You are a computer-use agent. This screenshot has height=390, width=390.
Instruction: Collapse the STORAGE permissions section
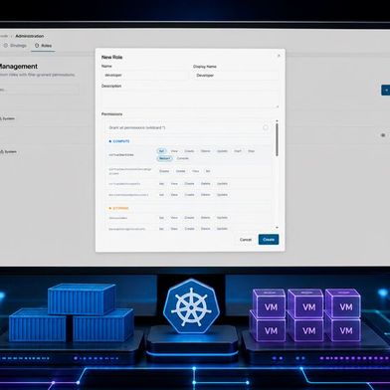point(119,208)
